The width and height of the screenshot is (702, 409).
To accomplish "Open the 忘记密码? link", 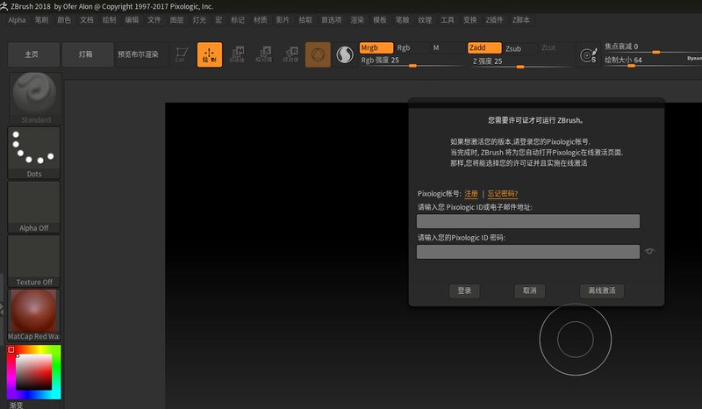I will click(502, 193).
